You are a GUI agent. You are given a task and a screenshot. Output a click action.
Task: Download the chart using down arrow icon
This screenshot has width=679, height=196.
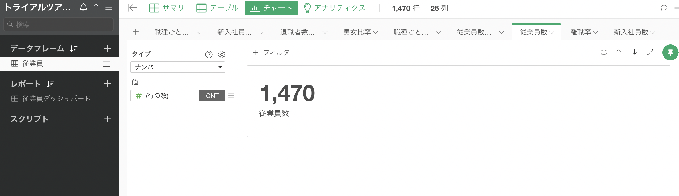[x=635, y=52]
